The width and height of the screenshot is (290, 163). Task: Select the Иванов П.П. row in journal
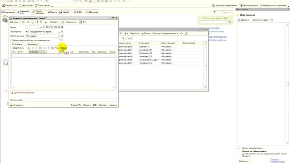click(161, 47)
